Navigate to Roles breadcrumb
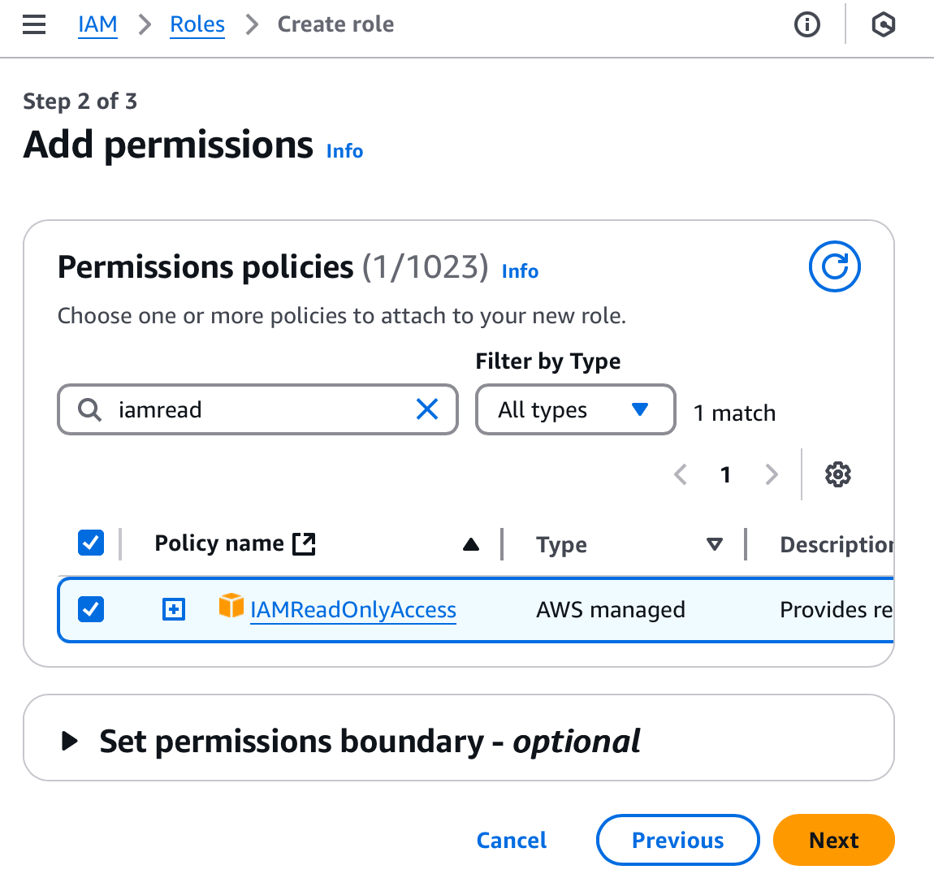The width and height of the screenshot is (934, 887). (x=197, y=25)
